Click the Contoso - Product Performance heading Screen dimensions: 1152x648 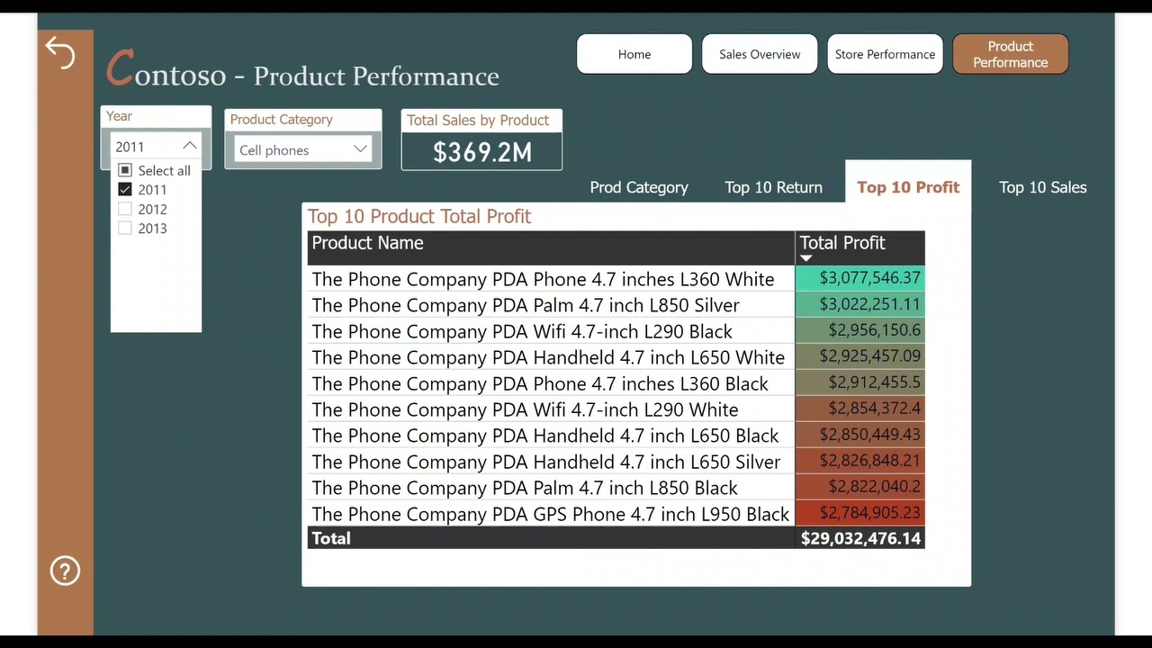302,70
